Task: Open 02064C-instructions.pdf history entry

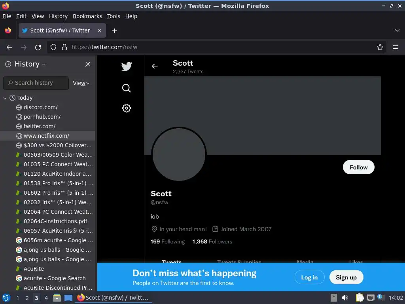Action: tap(47, 221)
